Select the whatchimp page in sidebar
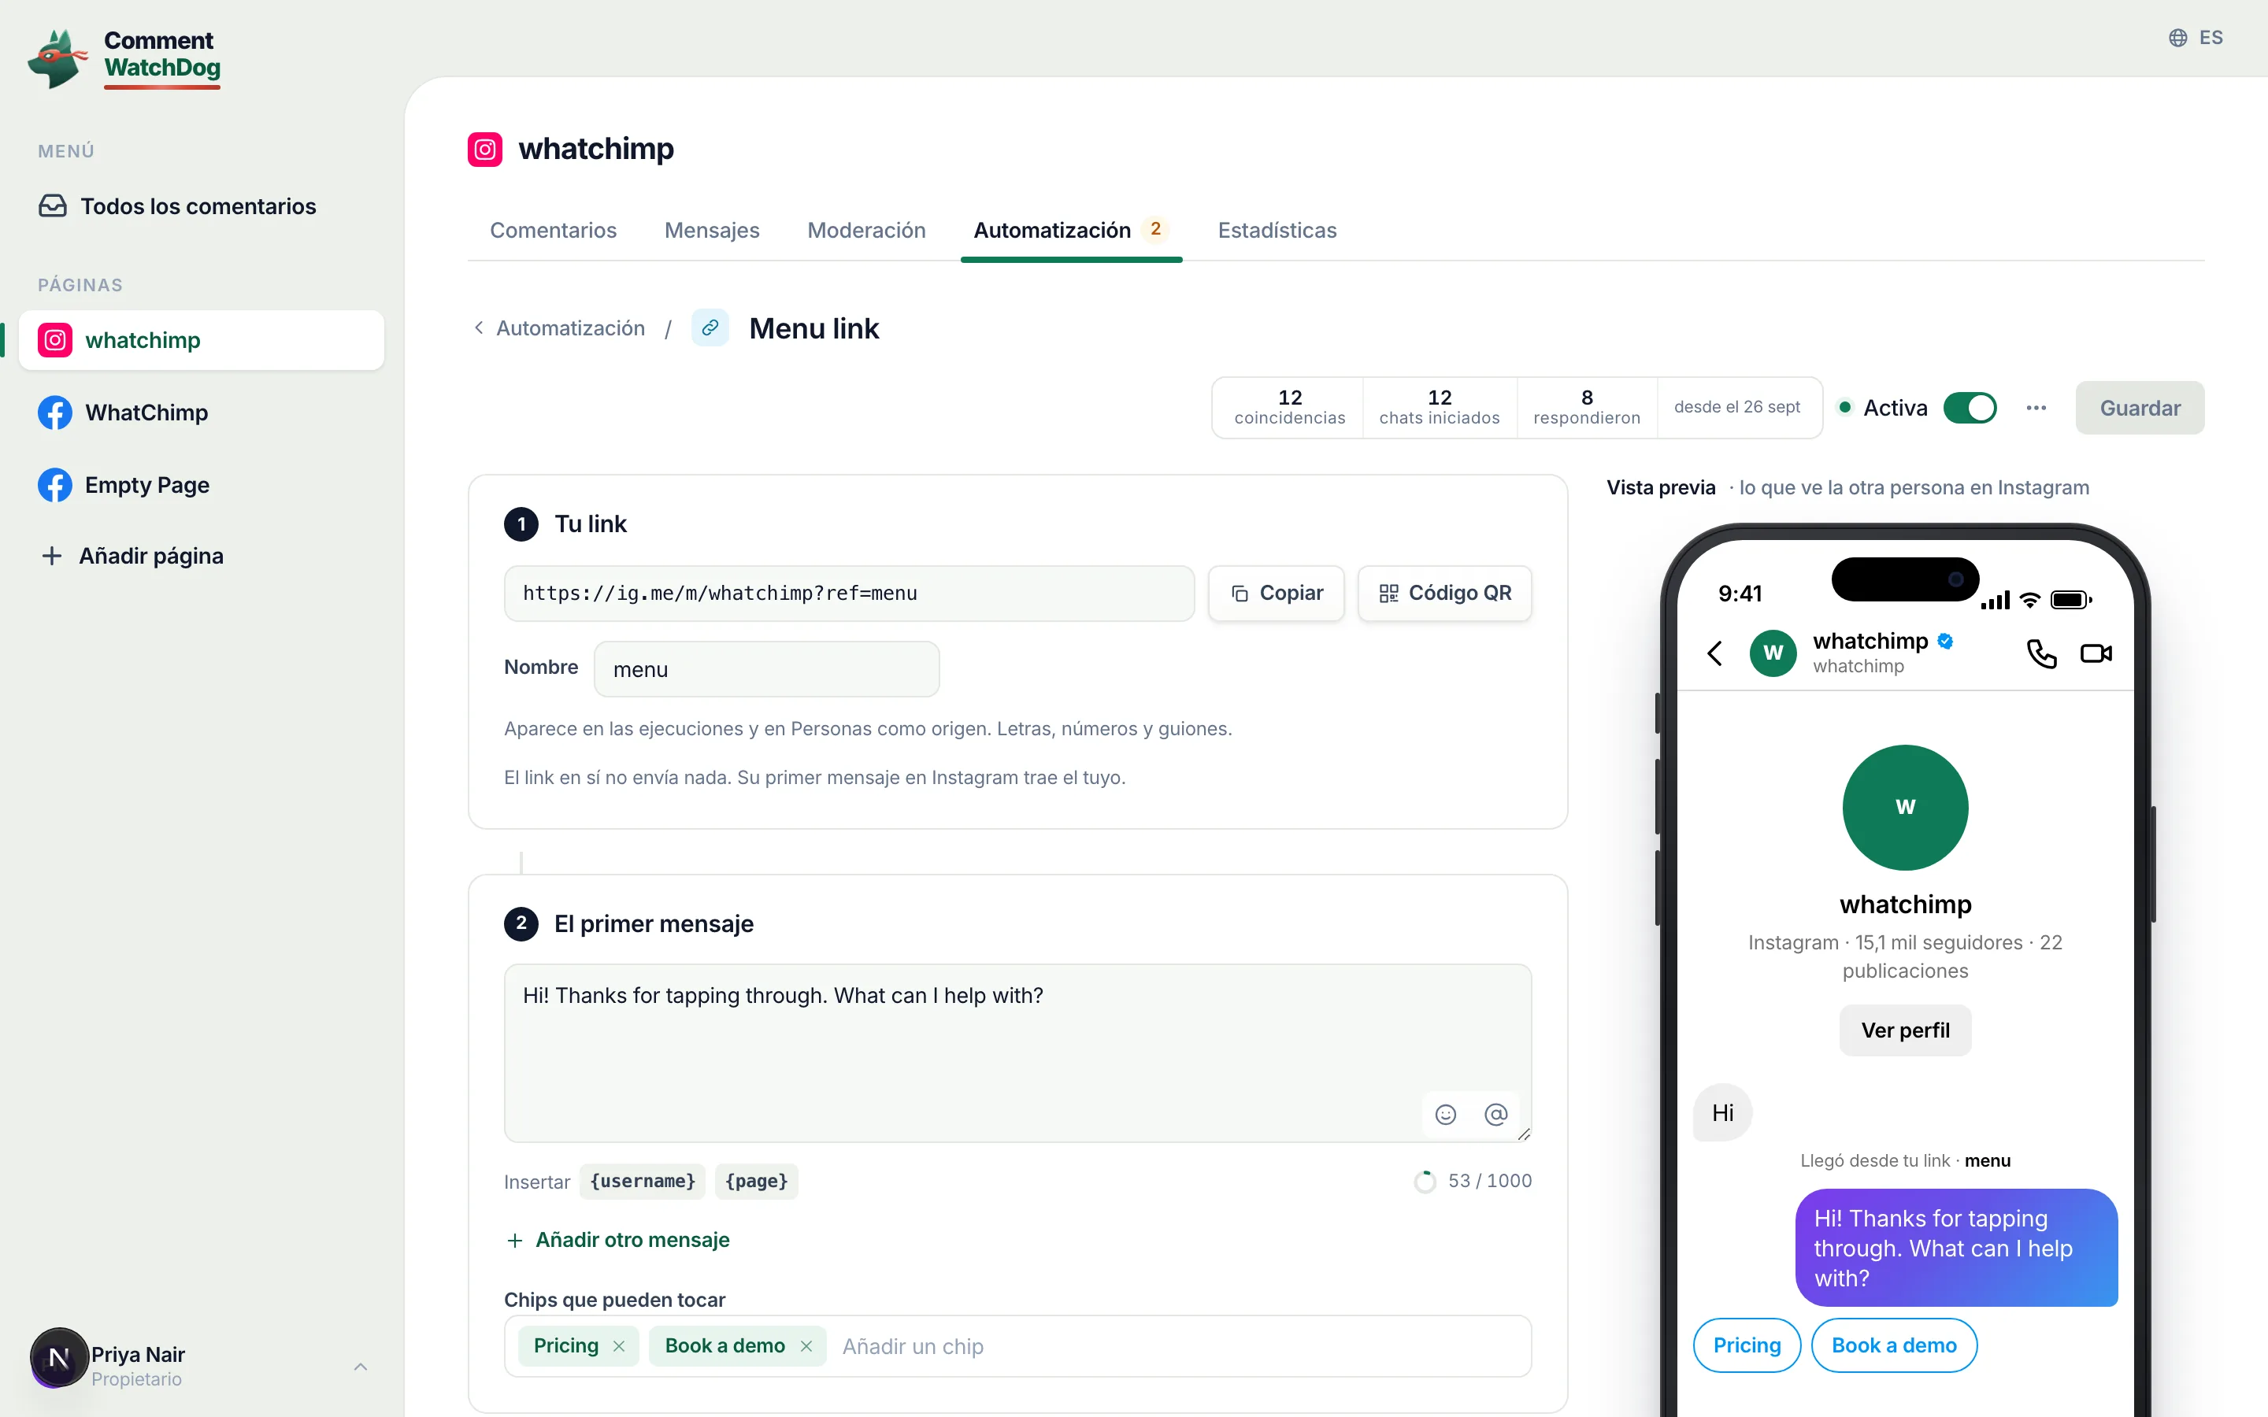Screen dimensions: 2268x1417 pos(202,339)
